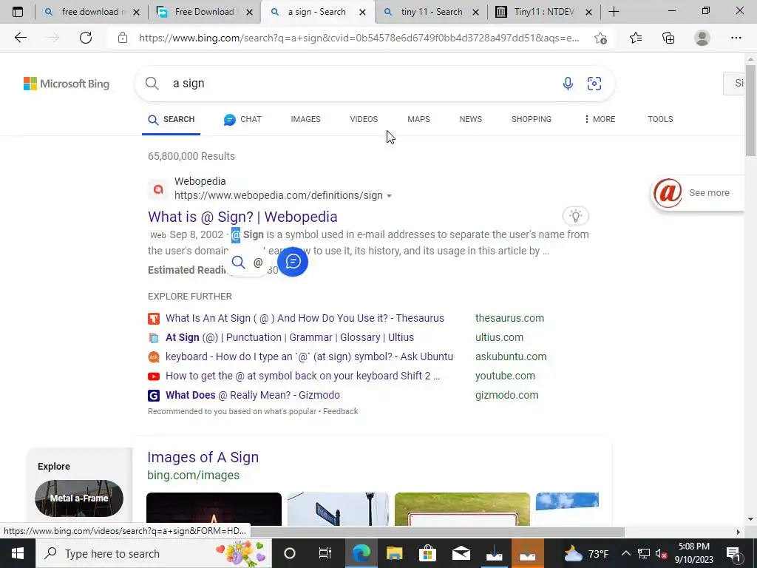Click the Microsoft Bing logo

67,84
